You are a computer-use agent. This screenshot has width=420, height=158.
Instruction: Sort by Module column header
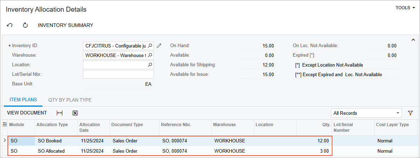(21, 127)
